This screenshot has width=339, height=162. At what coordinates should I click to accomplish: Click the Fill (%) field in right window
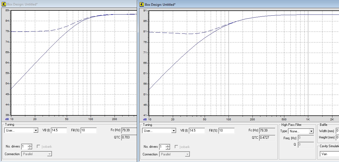(x=226, y=131)
